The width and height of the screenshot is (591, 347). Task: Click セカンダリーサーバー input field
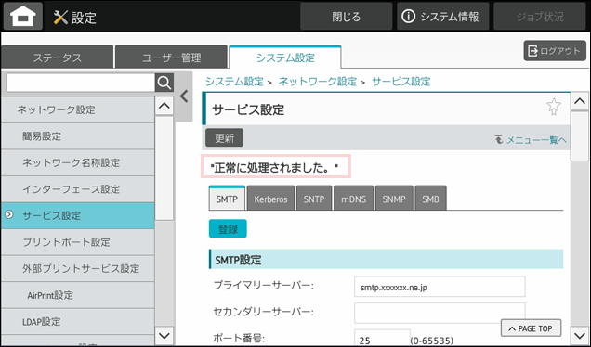click(x=440, y=313)
